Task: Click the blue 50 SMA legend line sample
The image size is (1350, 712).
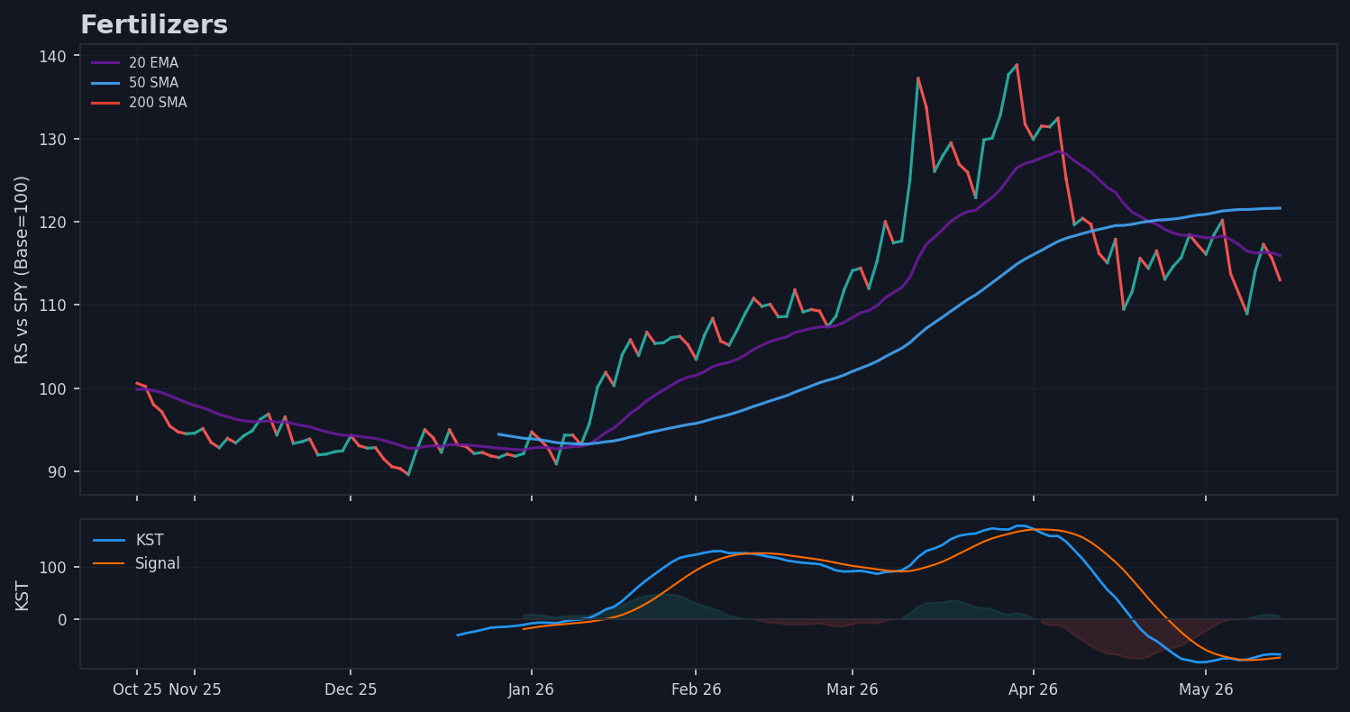Action: tap(105, 83)
